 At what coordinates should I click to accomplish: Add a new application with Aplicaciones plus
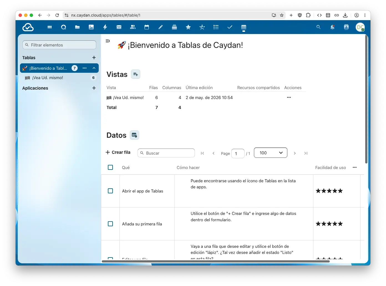pos(94,88)
